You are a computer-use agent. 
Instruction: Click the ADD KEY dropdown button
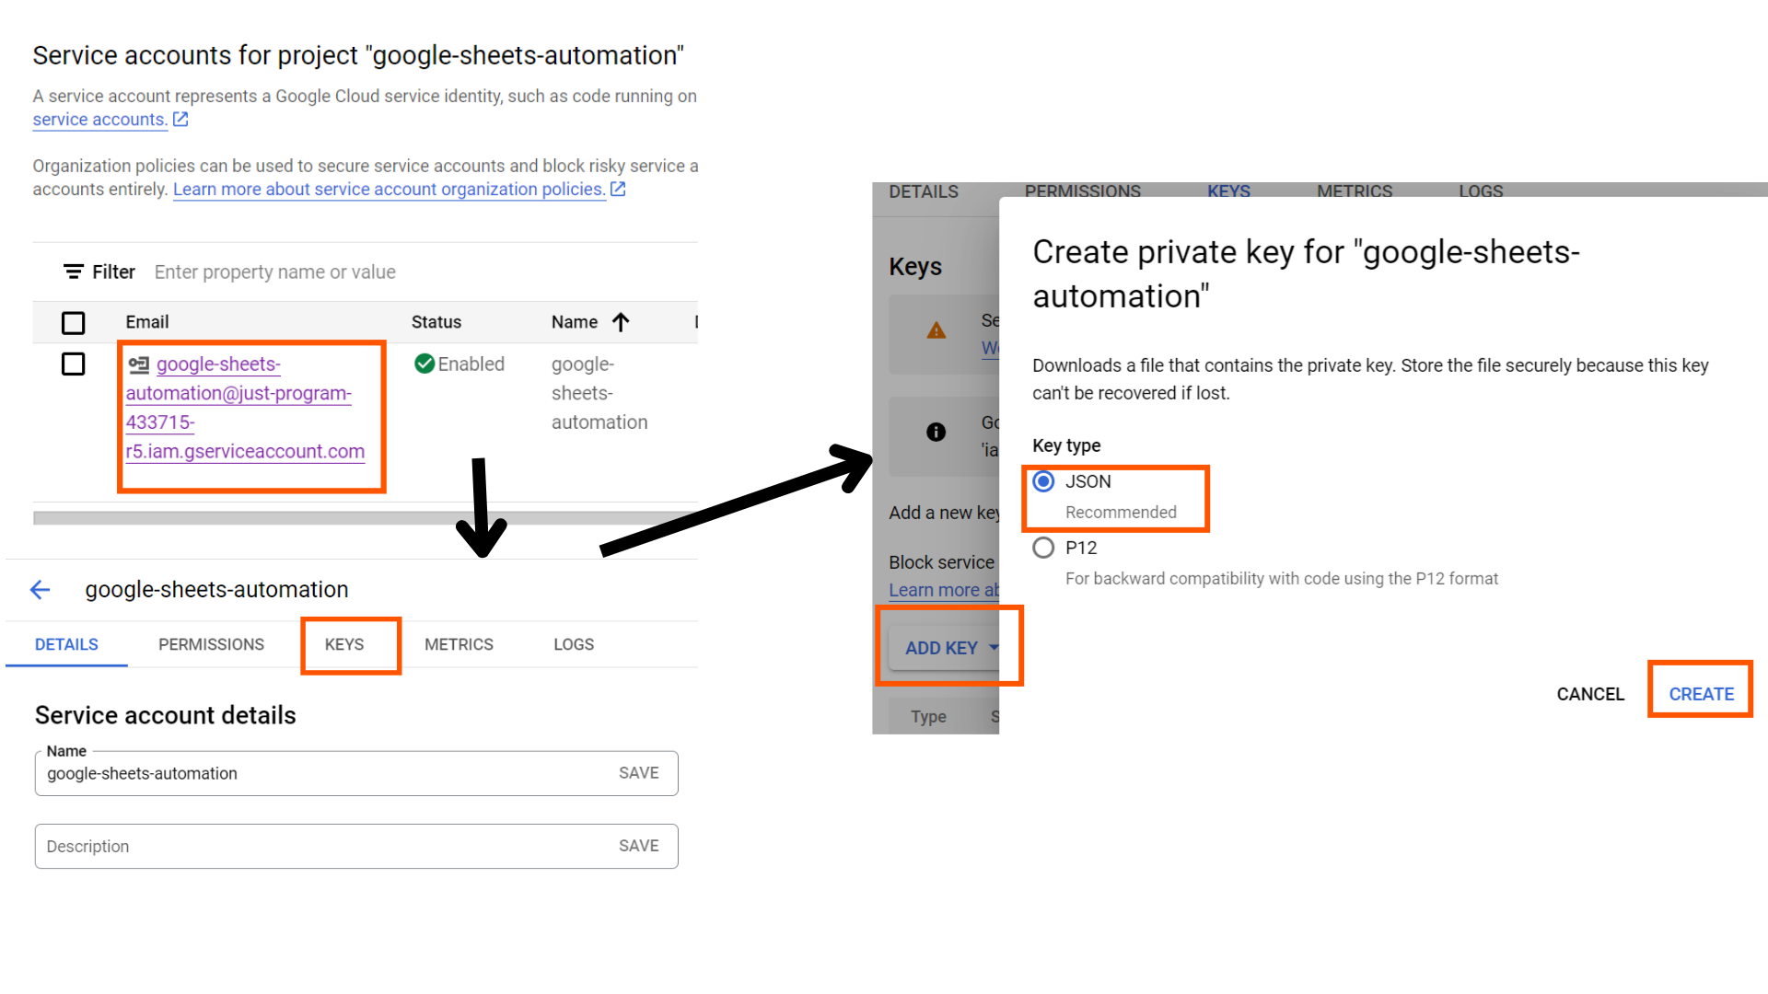949,647
